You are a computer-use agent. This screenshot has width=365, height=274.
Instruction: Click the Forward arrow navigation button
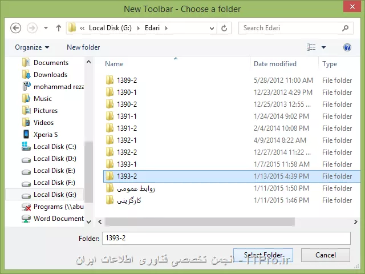pyautogui.click(x=32, y=28)
